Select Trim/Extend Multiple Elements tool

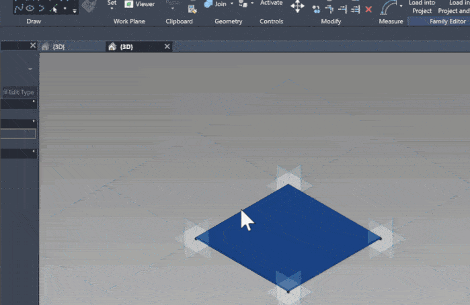click(355, 9)
